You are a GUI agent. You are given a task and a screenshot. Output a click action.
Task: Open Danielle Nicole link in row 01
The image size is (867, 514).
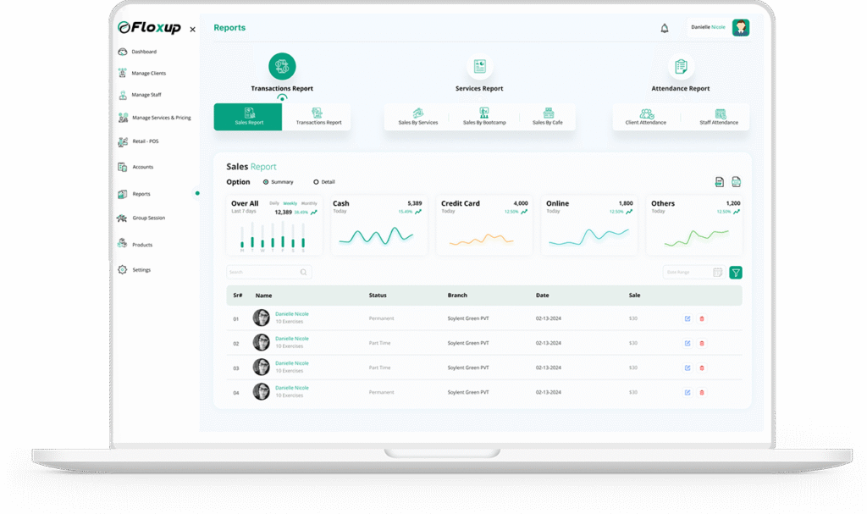[292, 313]
